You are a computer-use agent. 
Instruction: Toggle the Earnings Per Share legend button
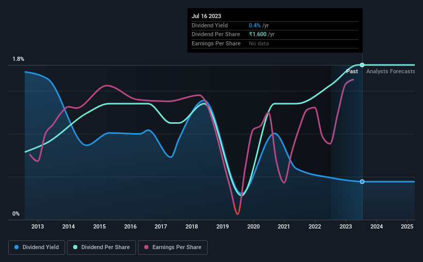click(173, 248)
